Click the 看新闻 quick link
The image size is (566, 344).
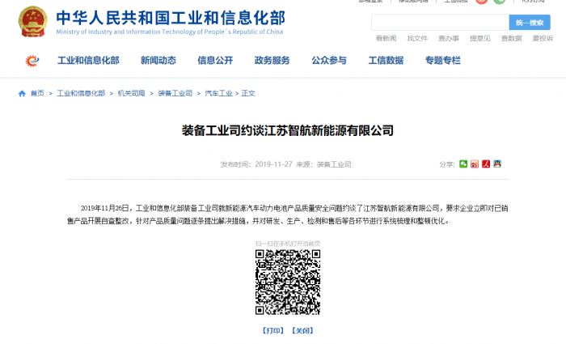386,38
